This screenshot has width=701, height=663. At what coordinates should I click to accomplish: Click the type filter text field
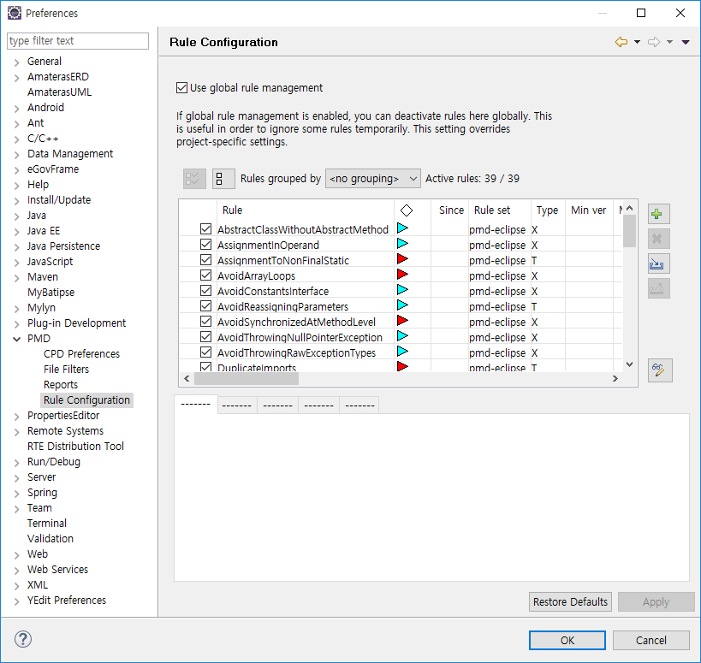(77, 41)
